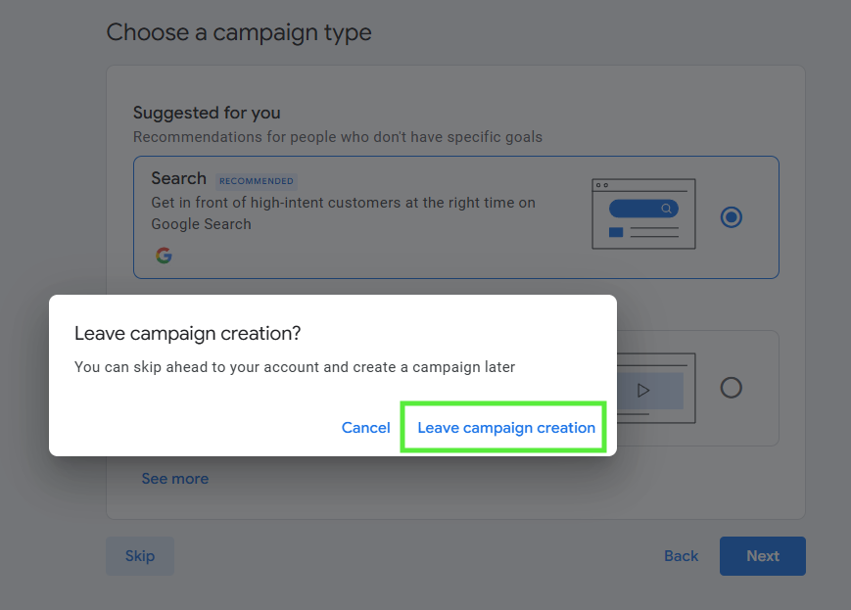Viewport: 851px width, 610px height.
Task: Confirm Leave campaign creation
Action: click(506, 428)
